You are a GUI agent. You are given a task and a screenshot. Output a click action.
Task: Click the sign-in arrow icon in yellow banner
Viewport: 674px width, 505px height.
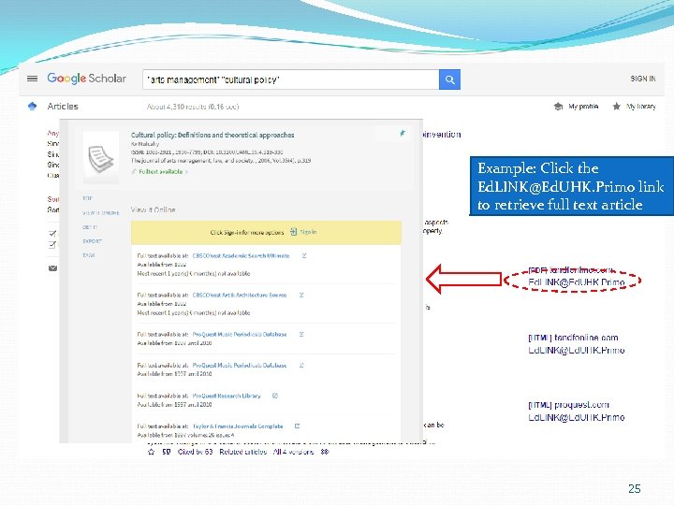pos(294,232)
